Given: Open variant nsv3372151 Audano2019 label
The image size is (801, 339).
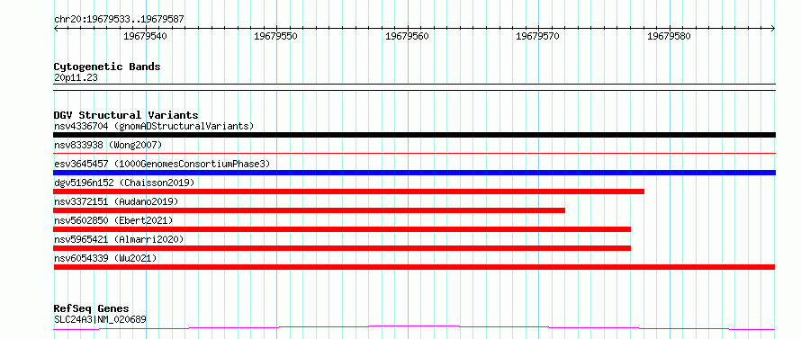Looking at the screenshot, I should coord(116,201).
